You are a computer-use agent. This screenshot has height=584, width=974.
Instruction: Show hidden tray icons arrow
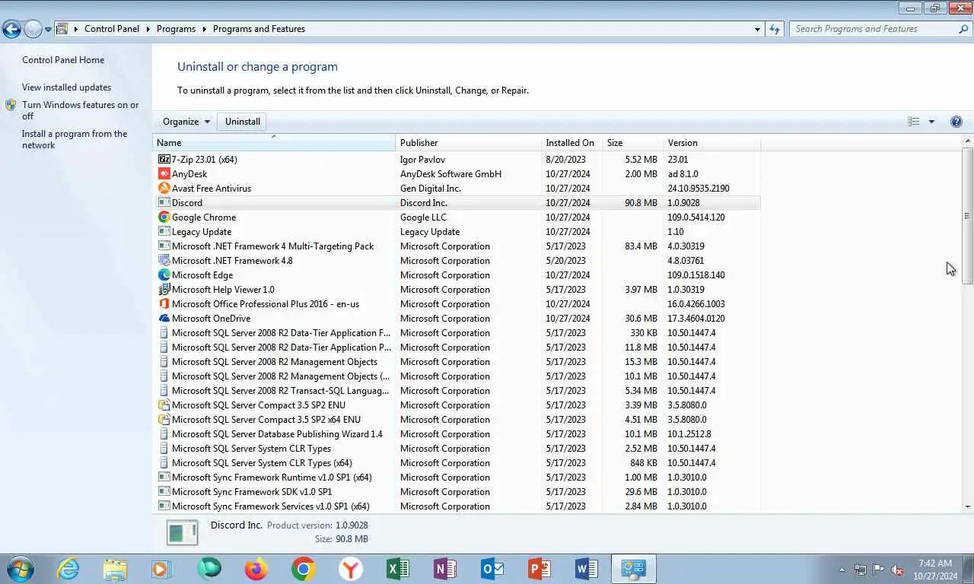[x=842, y=570]
